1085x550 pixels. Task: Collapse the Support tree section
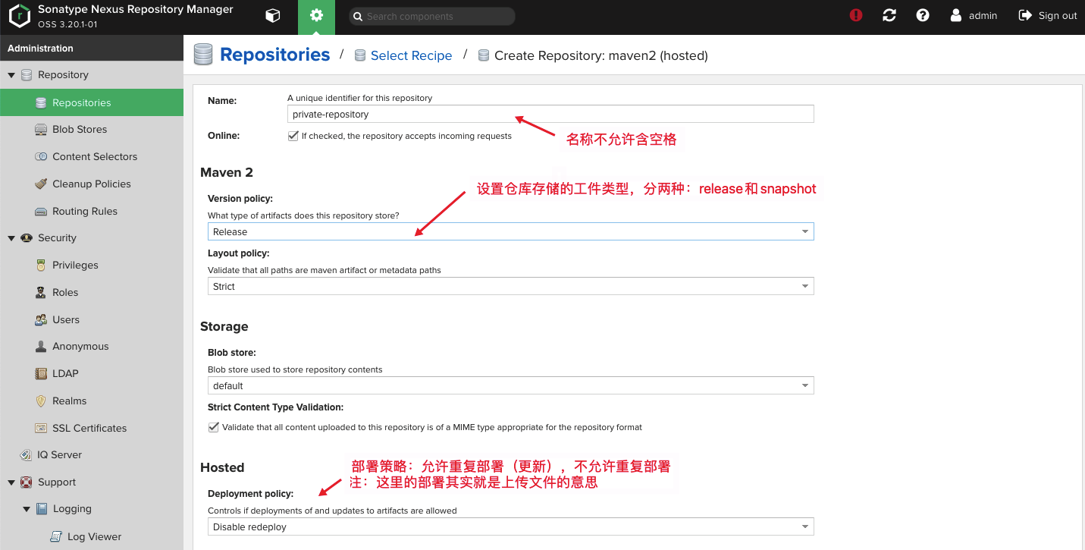[x=11, y=482]
